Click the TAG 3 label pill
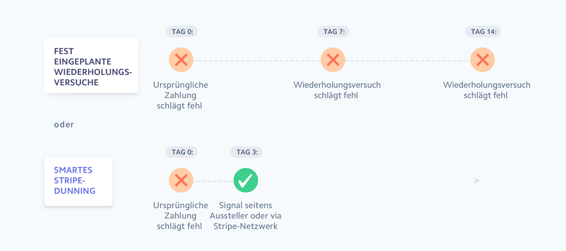The image size is (566, 251). pyautogui.click(x=247, y=152)
